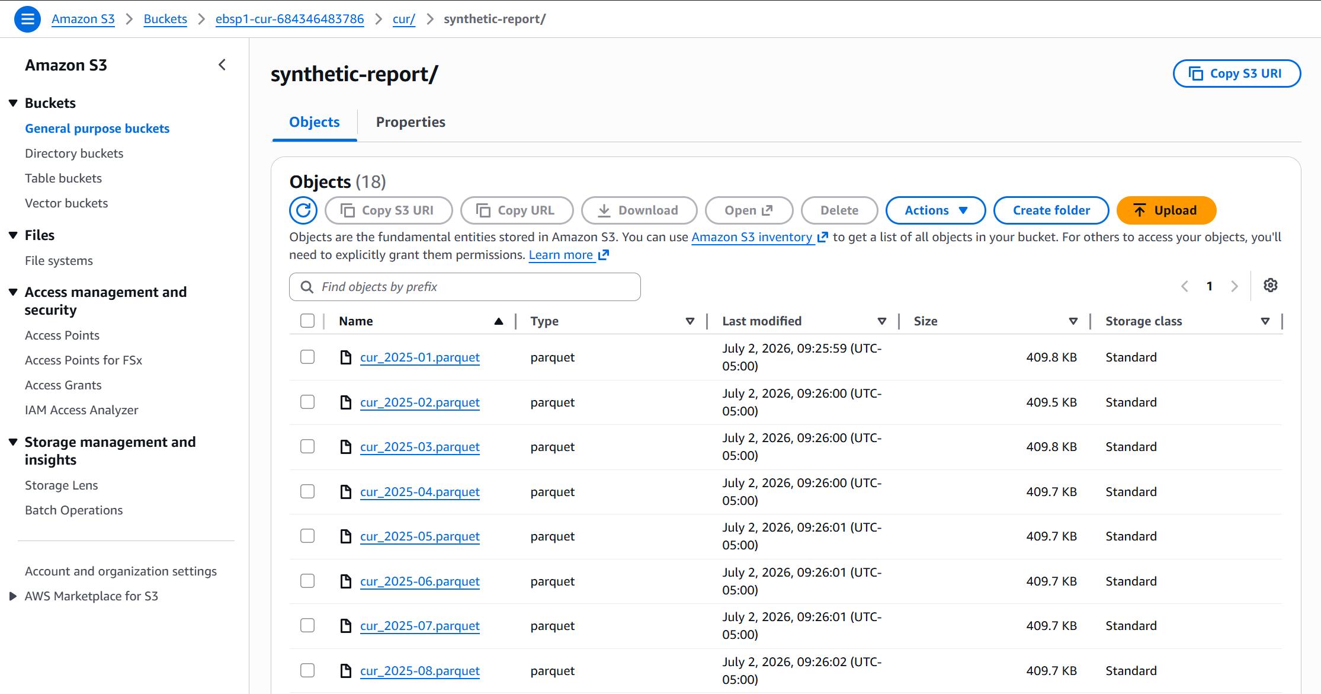The image size is (1321, 694).
Task: Sort by Last modified column arrow
Action: (881, 321)
